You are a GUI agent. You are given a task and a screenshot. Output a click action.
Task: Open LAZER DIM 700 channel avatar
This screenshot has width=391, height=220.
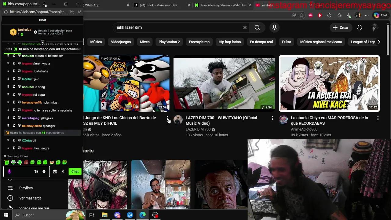tap(178, 120)
